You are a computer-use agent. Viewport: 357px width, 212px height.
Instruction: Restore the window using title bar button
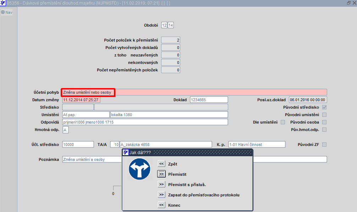[349, 3]
